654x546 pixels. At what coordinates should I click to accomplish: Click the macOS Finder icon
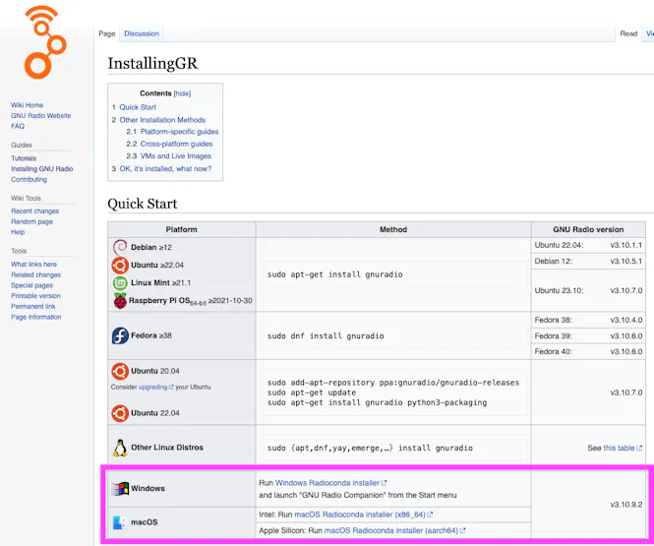[120, 522]
